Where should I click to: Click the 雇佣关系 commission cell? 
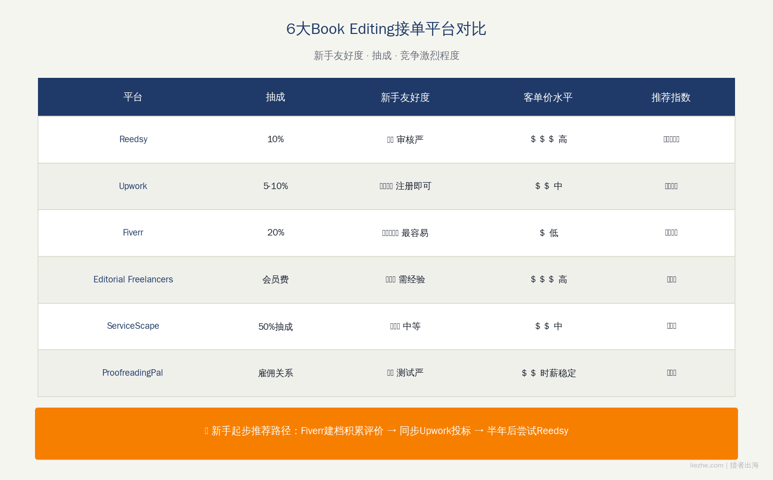(x=275, y=373)
